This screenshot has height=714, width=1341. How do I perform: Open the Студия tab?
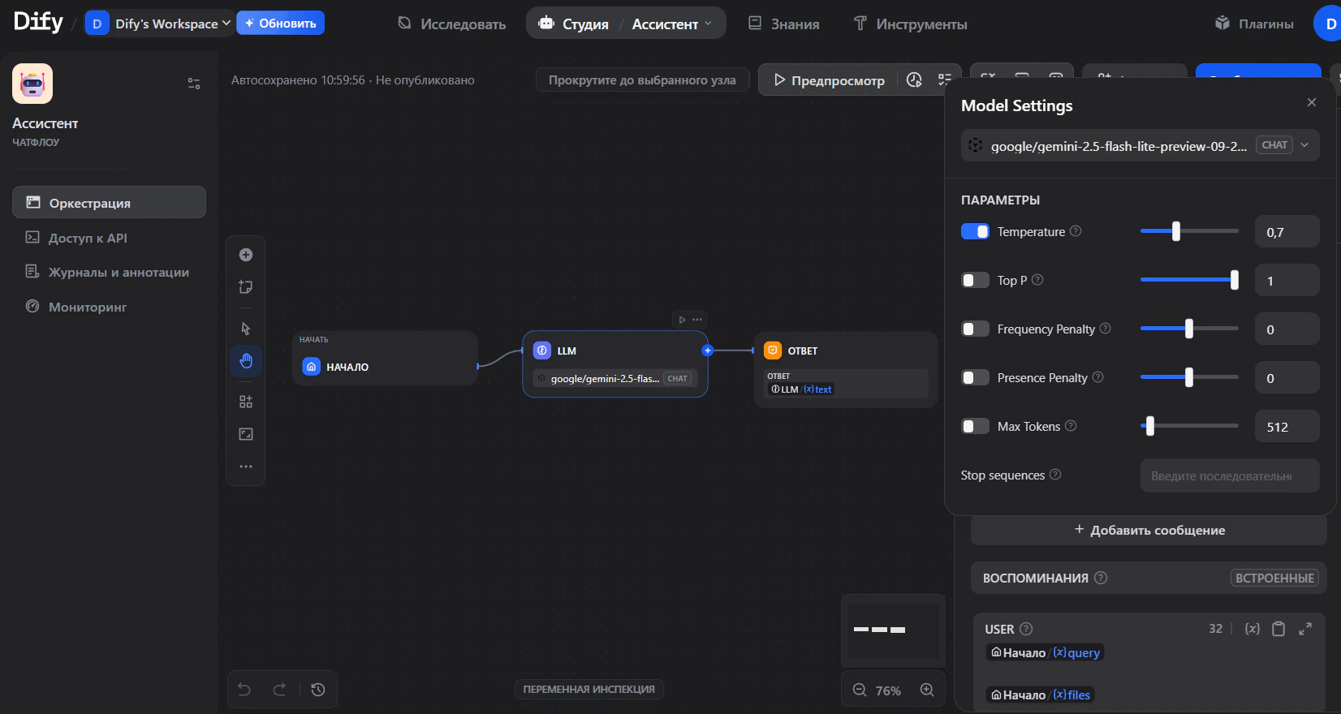574,24
